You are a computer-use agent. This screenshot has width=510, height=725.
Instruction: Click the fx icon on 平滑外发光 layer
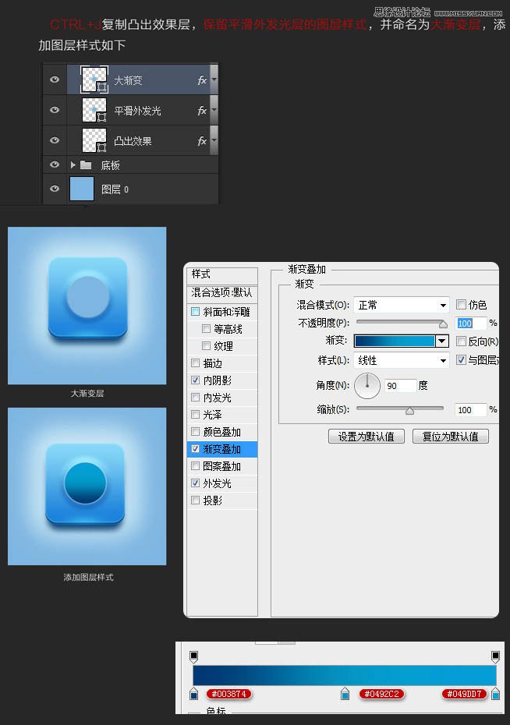[x=202, y=111]
